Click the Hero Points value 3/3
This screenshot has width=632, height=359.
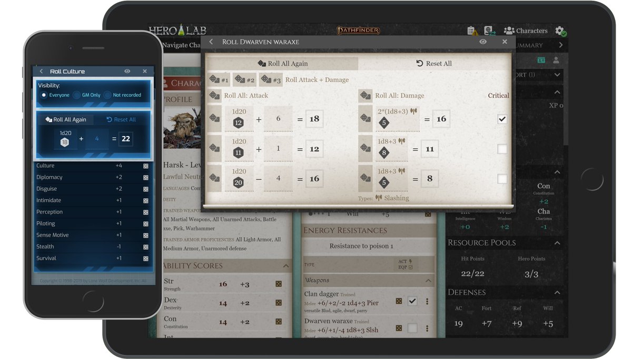click(x=531, y=274)
